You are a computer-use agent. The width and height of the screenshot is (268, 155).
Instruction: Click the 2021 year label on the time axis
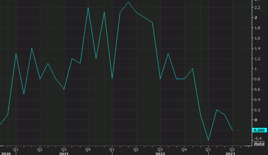pos(64,153)
